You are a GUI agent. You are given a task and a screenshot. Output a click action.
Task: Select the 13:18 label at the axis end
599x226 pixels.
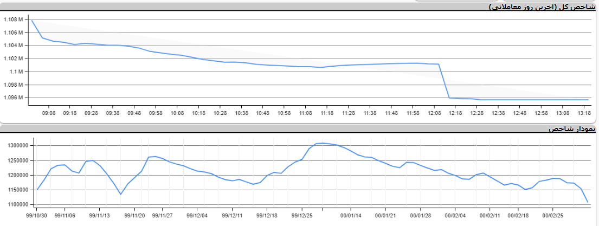tap(584, 113)
